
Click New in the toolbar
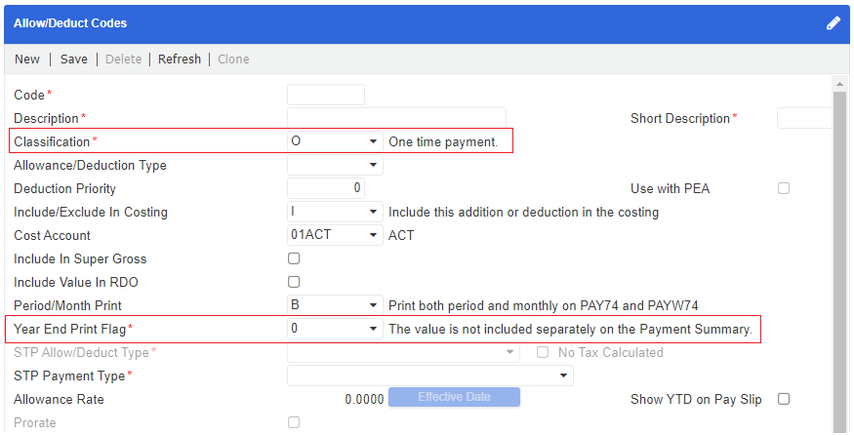coord(27,59)
